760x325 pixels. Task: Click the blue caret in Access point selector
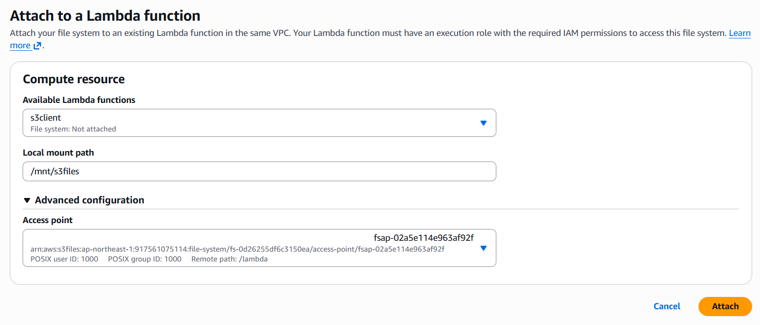point(483,248)
